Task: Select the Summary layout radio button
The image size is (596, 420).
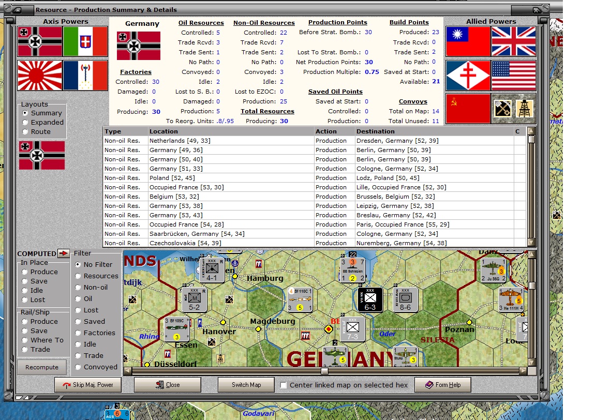Action: [25, 113]
